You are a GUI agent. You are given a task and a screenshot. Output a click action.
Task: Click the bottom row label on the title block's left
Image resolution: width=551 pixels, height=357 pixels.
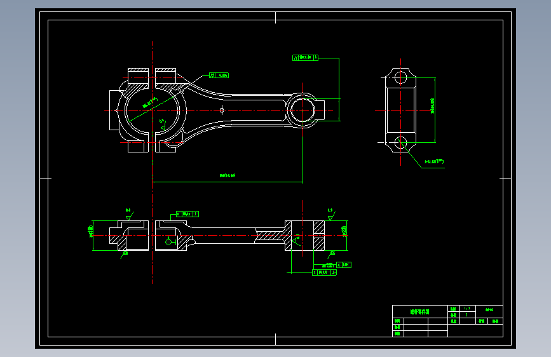(x=397, y=333)
